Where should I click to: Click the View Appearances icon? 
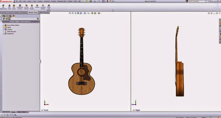[4, 19]
